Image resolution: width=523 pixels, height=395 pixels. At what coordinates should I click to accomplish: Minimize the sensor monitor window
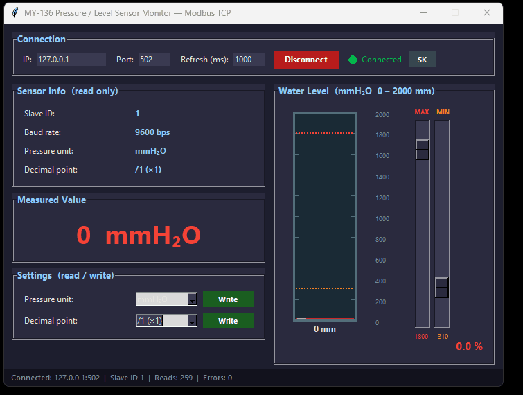click(x=424, y=12)
